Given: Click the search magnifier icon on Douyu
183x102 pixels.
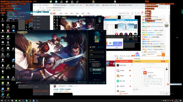Looking at the screenshot, I should click(128, 13).
